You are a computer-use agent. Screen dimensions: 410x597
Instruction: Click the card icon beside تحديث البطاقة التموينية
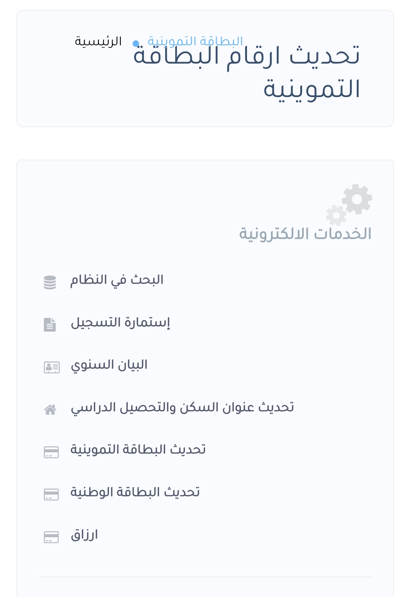(x=51, y=452)
